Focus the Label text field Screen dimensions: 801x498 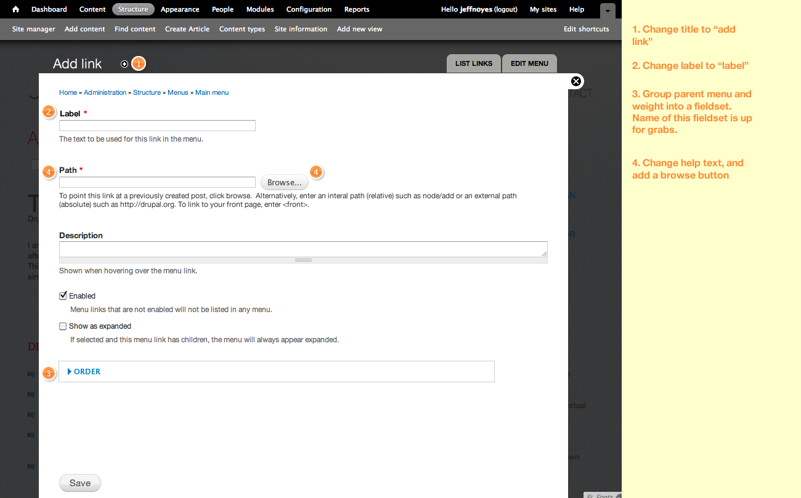[157, 126]
